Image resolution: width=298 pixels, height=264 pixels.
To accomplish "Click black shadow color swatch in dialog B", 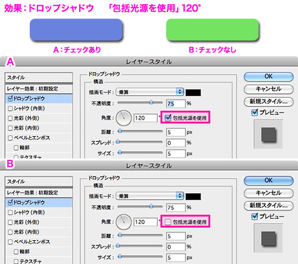I will click(x=193, y=197).
